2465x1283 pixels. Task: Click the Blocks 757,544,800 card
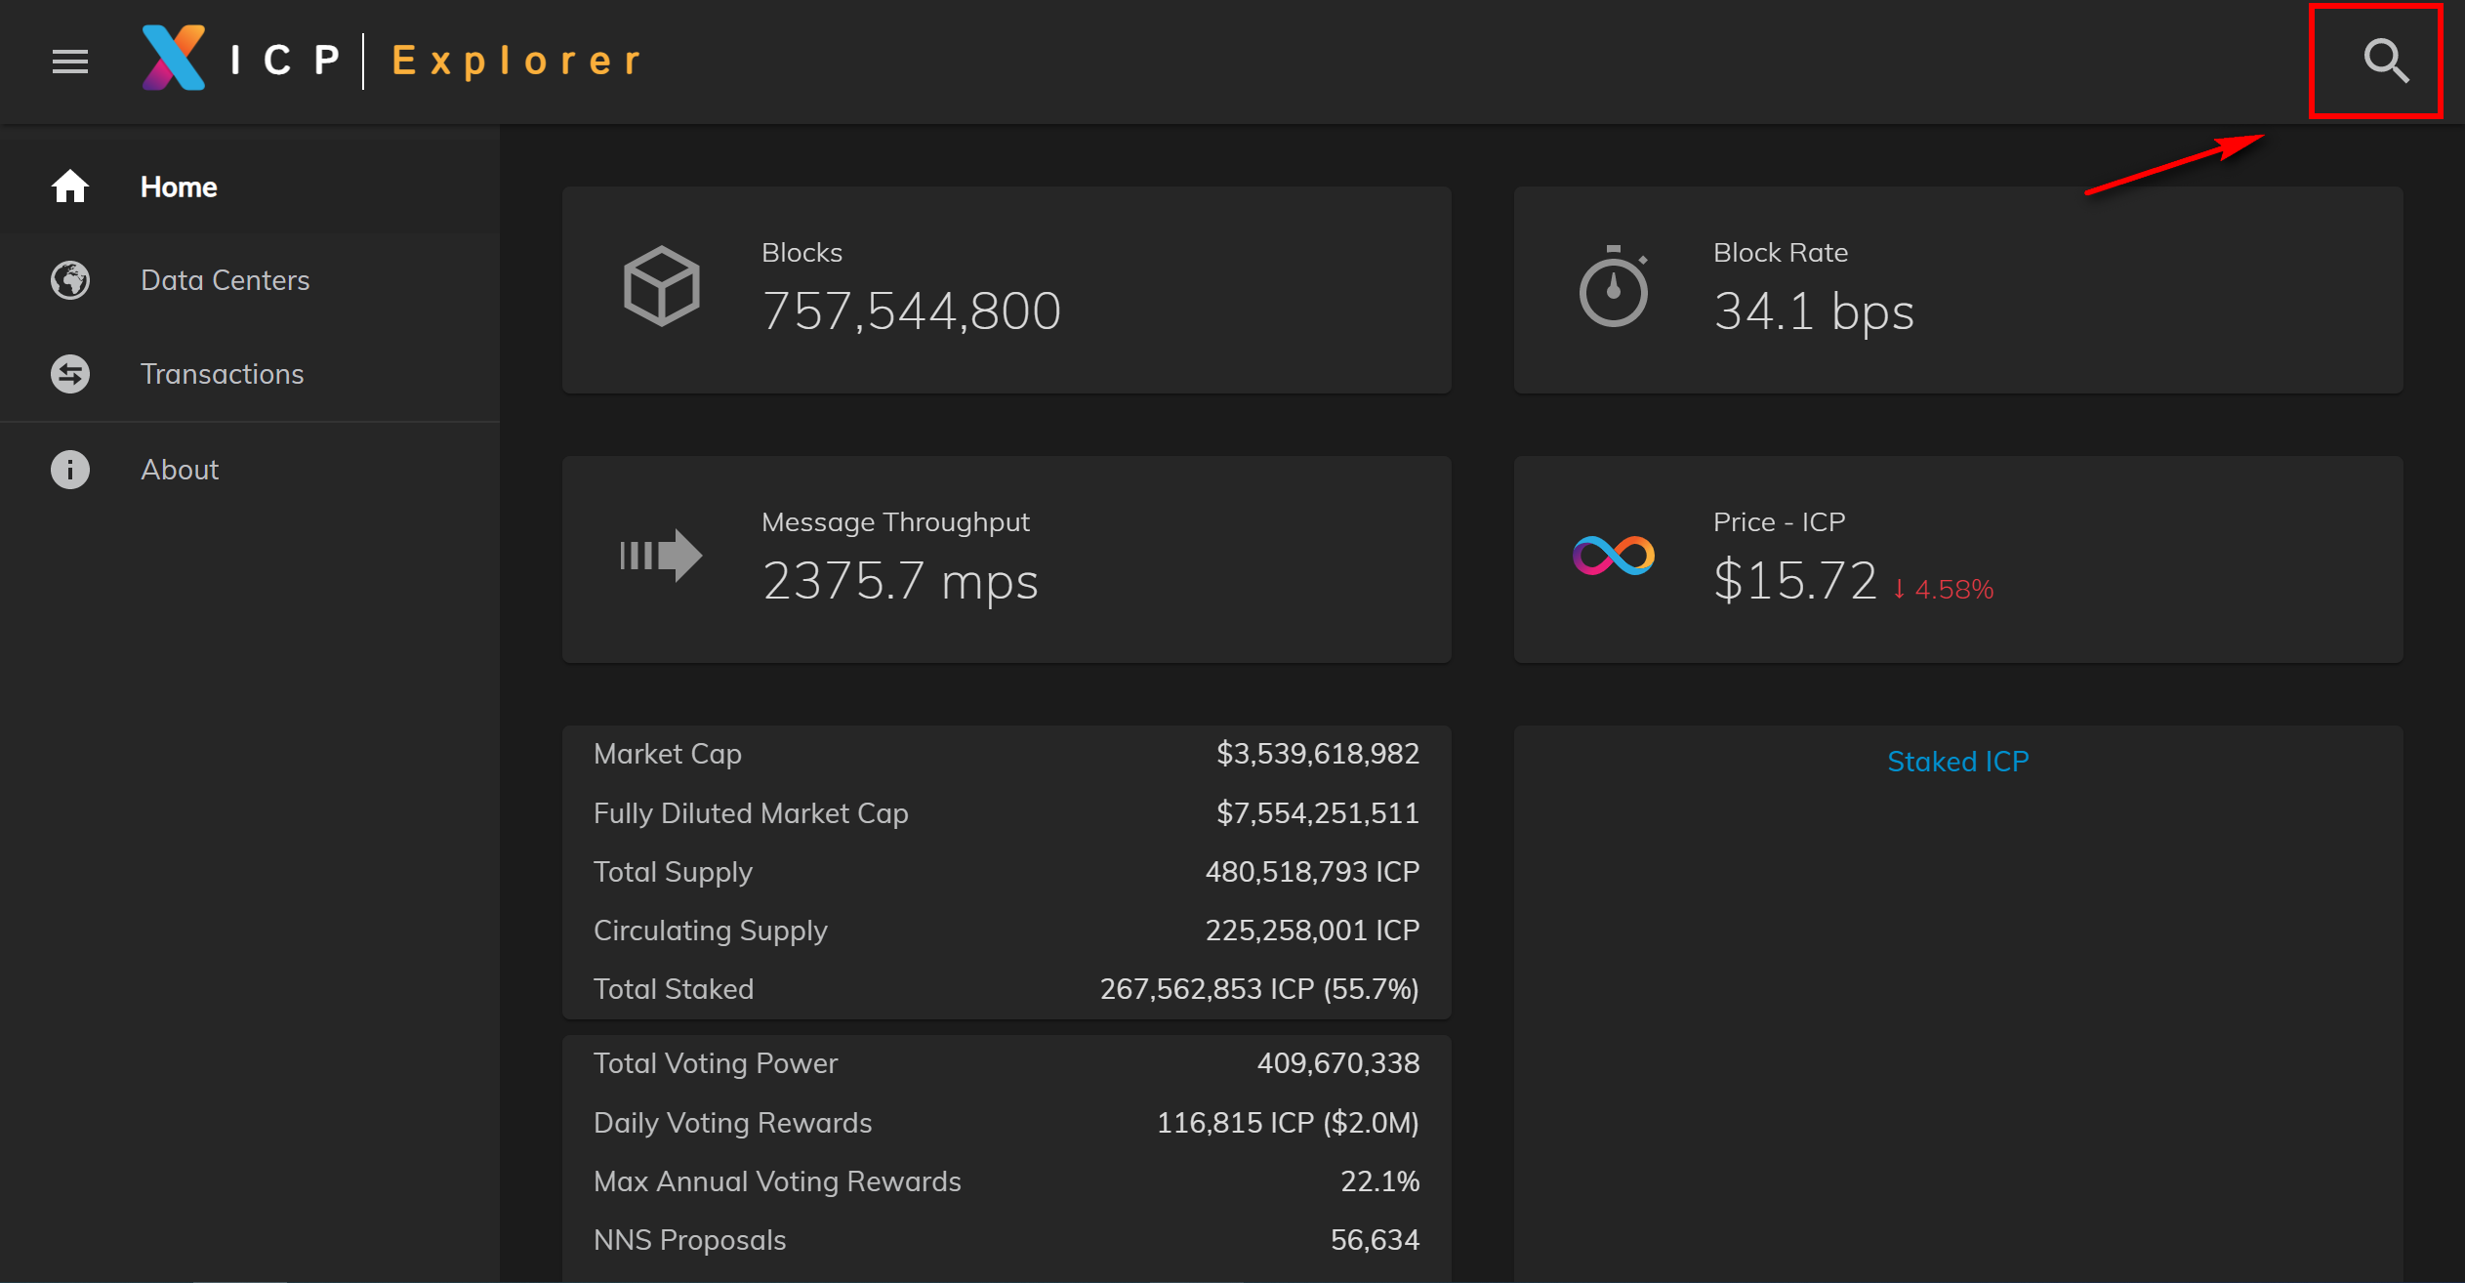(1007, 290)
